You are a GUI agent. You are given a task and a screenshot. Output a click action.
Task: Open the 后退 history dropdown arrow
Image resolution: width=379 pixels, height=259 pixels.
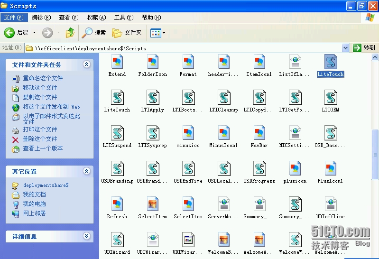pyautogui.click(x=34, y=33)
